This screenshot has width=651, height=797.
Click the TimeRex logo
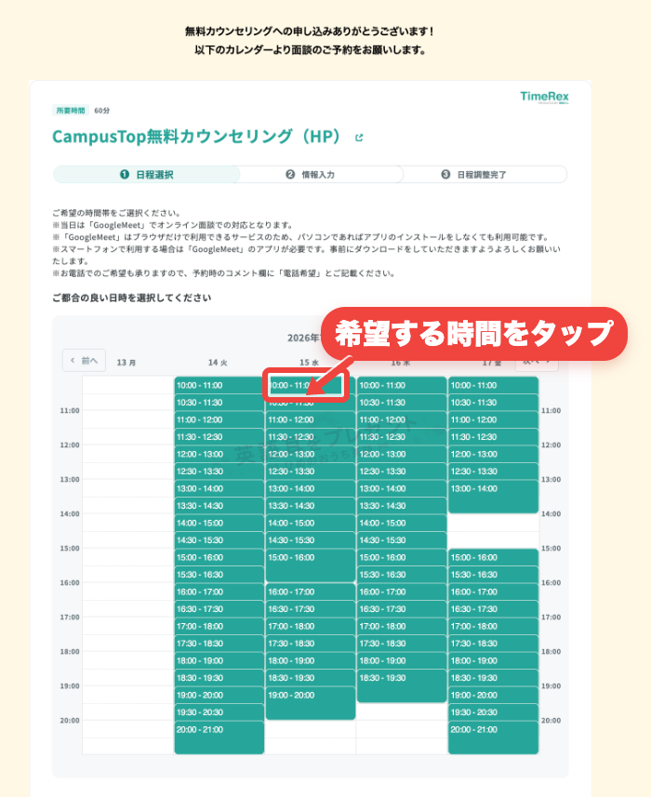[544, 97]
